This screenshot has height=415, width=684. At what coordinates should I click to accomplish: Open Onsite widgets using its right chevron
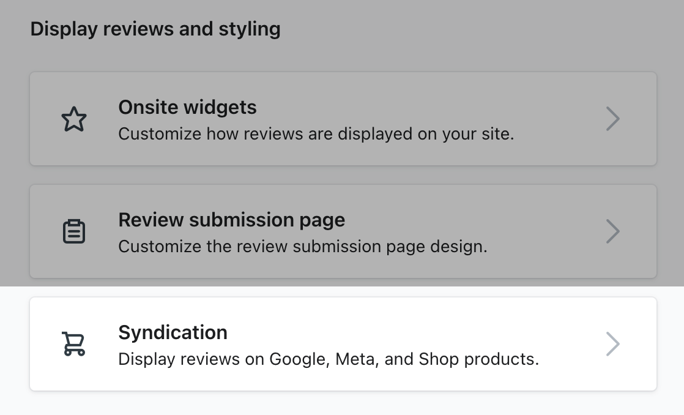pos(612,119)
